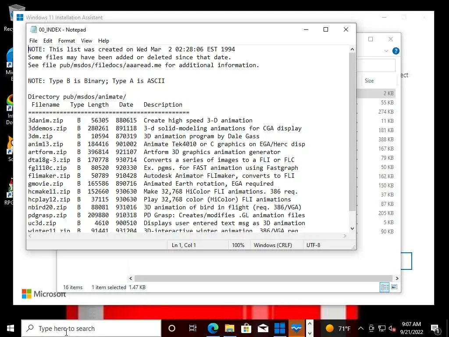Select the 274 KB file row in Explorer
449x337 pixels.
click(377, 112)
